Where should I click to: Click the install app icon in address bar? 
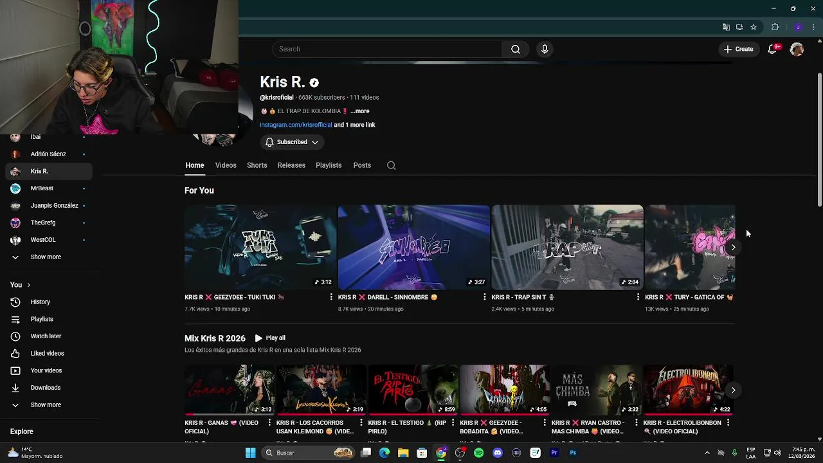739,27
